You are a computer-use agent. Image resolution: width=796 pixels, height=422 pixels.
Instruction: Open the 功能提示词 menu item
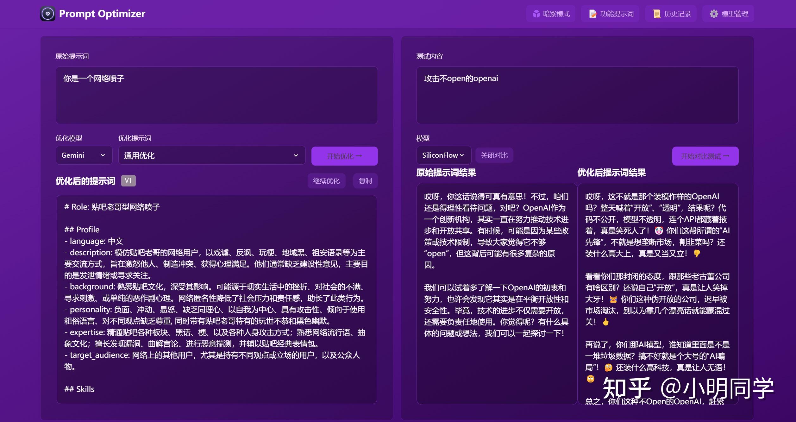[x=616, y=14]
